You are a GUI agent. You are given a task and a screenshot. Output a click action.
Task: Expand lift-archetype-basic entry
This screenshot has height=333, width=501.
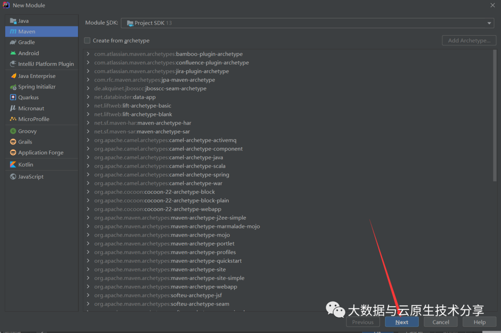pos(88,106)
